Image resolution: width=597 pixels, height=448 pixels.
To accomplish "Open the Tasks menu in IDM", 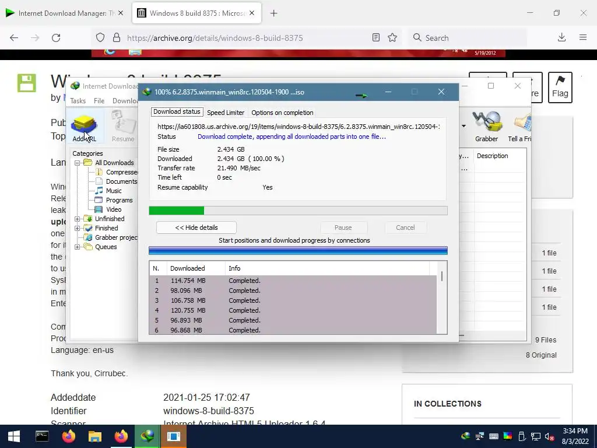I will pyautogui.click(x=78, y=100).
